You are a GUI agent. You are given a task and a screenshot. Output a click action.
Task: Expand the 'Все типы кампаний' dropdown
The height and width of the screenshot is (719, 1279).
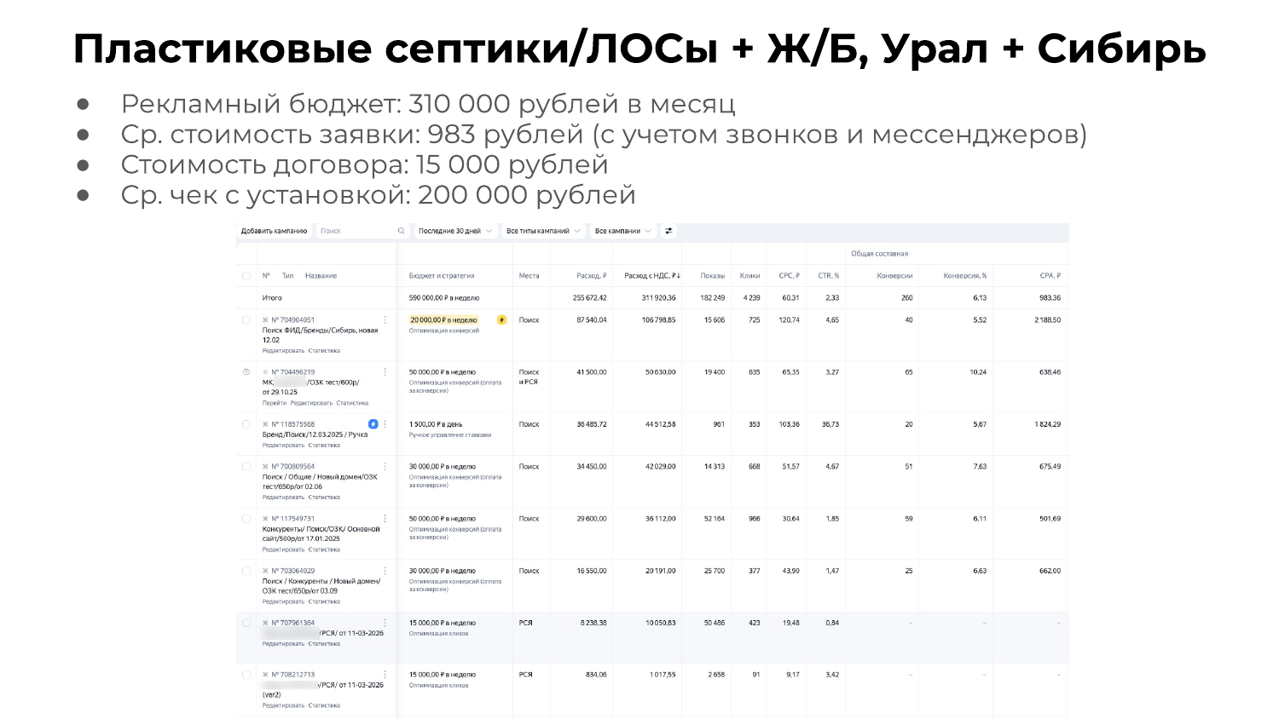543,231
